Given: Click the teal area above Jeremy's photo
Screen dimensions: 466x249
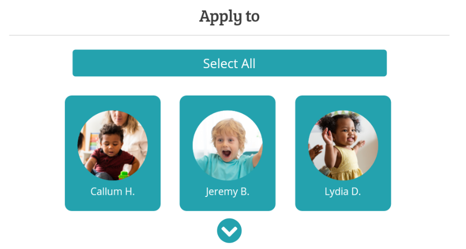Looking at the screenshot, I should (x=227, y=102).
